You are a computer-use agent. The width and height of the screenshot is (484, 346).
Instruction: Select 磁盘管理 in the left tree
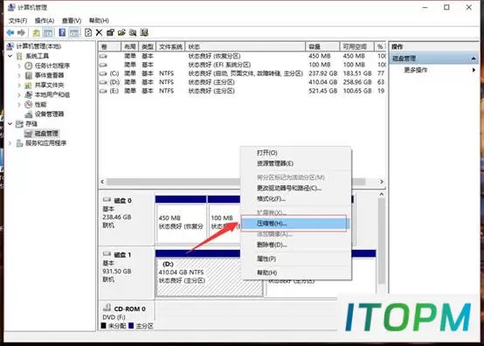[46, 134]
